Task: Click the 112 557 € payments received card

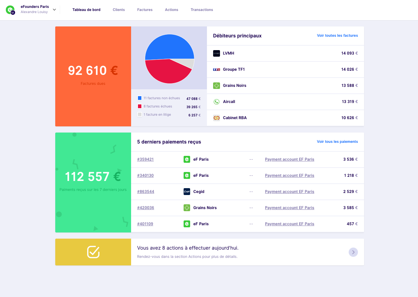Action: tap(93, 182)
